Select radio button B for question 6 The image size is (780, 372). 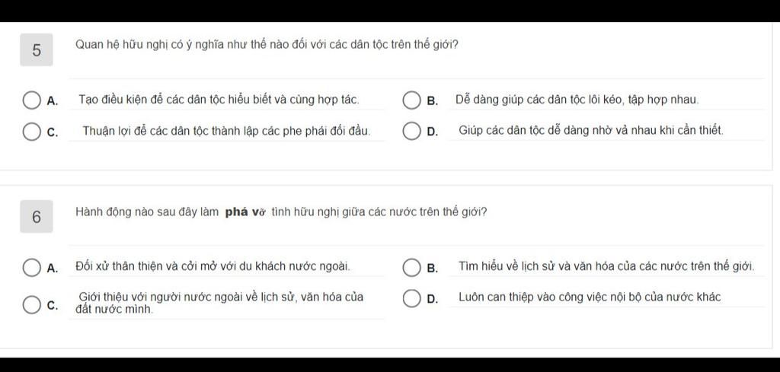[x=411, y=268]
